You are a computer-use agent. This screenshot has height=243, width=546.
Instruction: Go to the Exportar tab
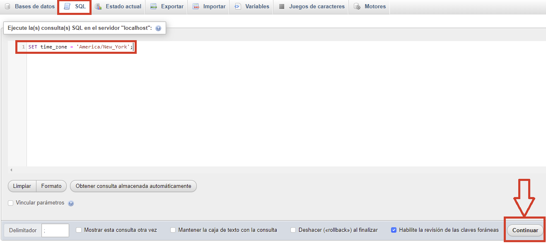[x=167, y=7]
